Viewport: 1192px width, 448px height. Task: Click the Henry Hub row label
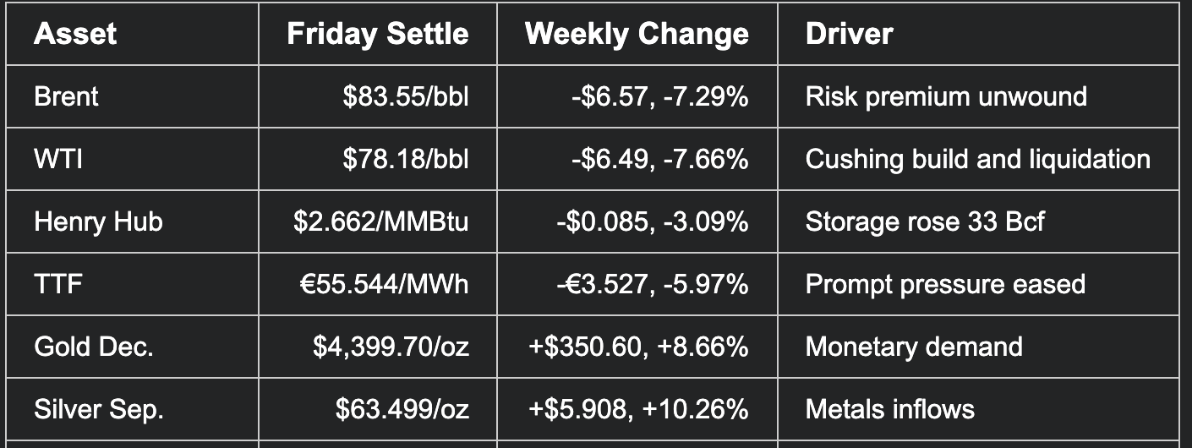[x=98, y=221]
